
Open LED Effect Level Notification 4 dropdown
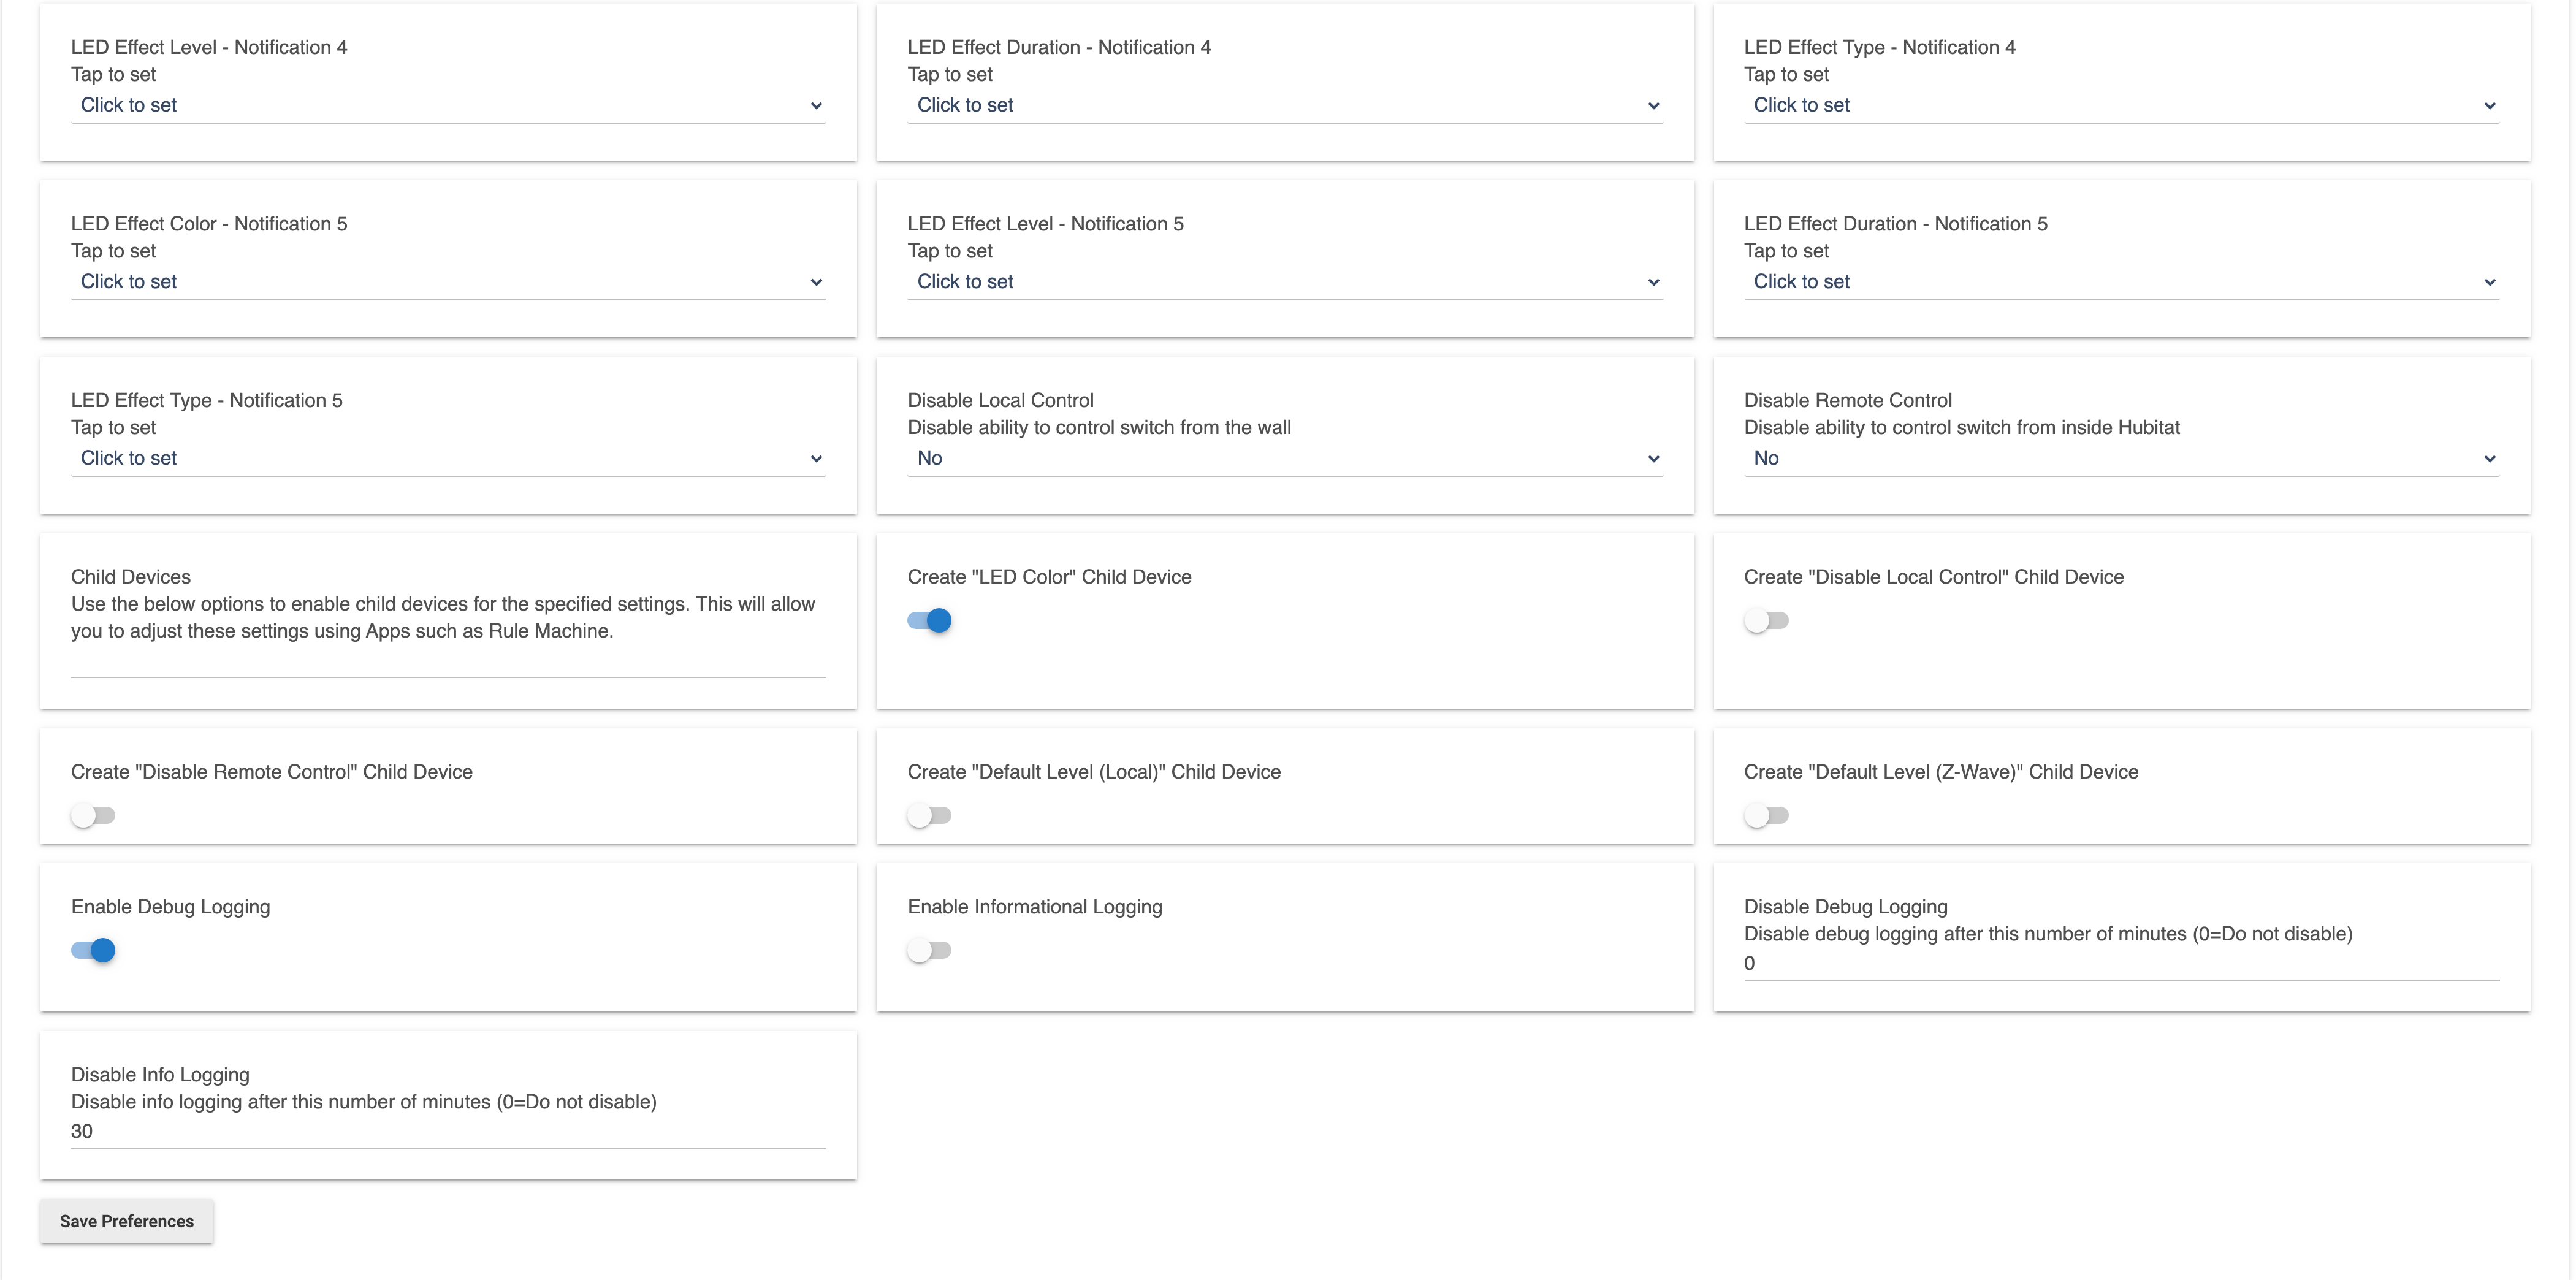click(x=448, y=105)
